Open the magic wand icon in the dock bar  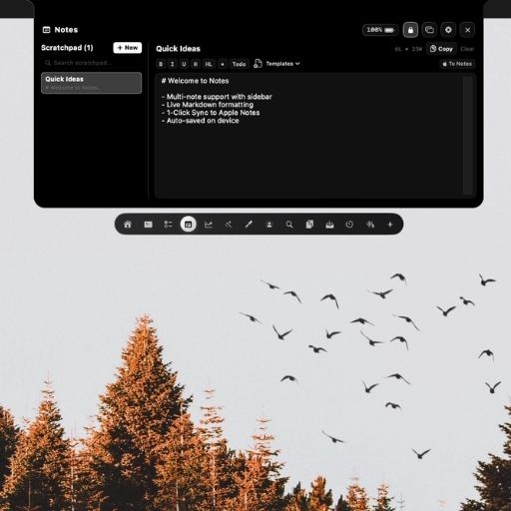(x=229, y=225)
